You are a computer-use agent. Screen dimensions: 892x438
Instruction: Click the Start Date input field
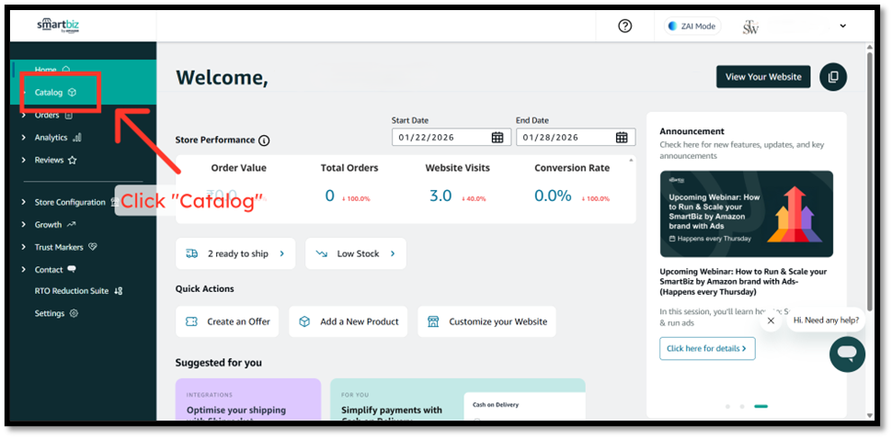pyautogui.click(x=440, y=138)
